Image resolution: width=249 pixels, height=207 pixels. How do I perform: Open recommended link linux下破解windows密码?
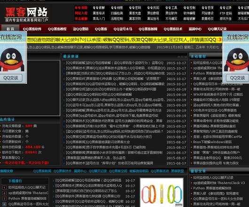pos(212,142)
